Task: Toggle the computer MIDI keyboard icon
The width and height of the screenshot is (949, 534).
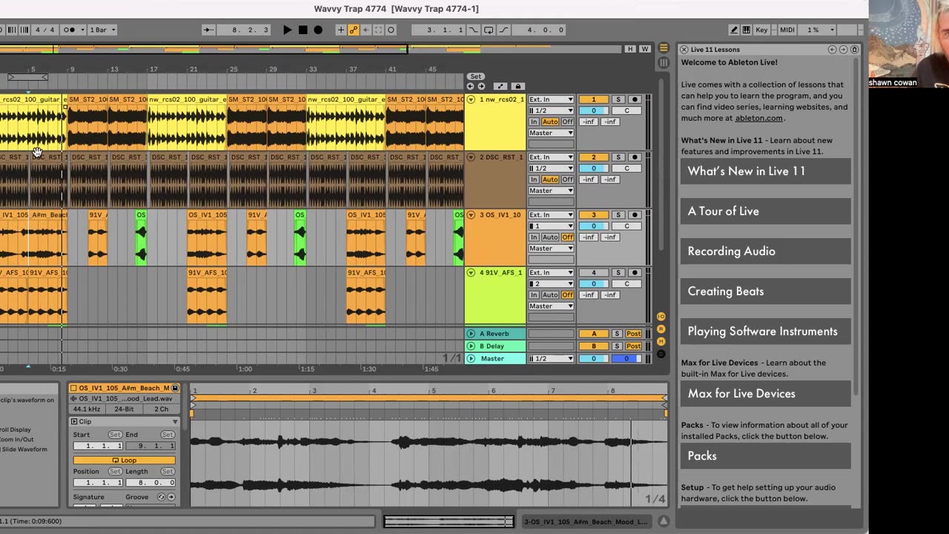Action: click(x=746, y=30)
